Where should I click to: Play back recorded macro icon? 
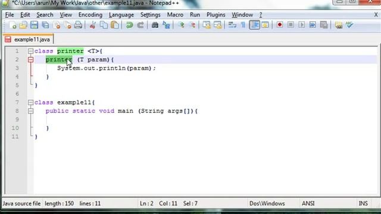302,25
